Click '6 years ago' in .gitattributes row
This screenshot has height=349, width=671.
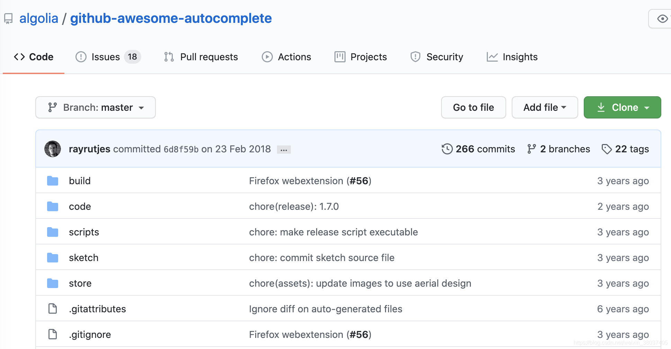623,309
